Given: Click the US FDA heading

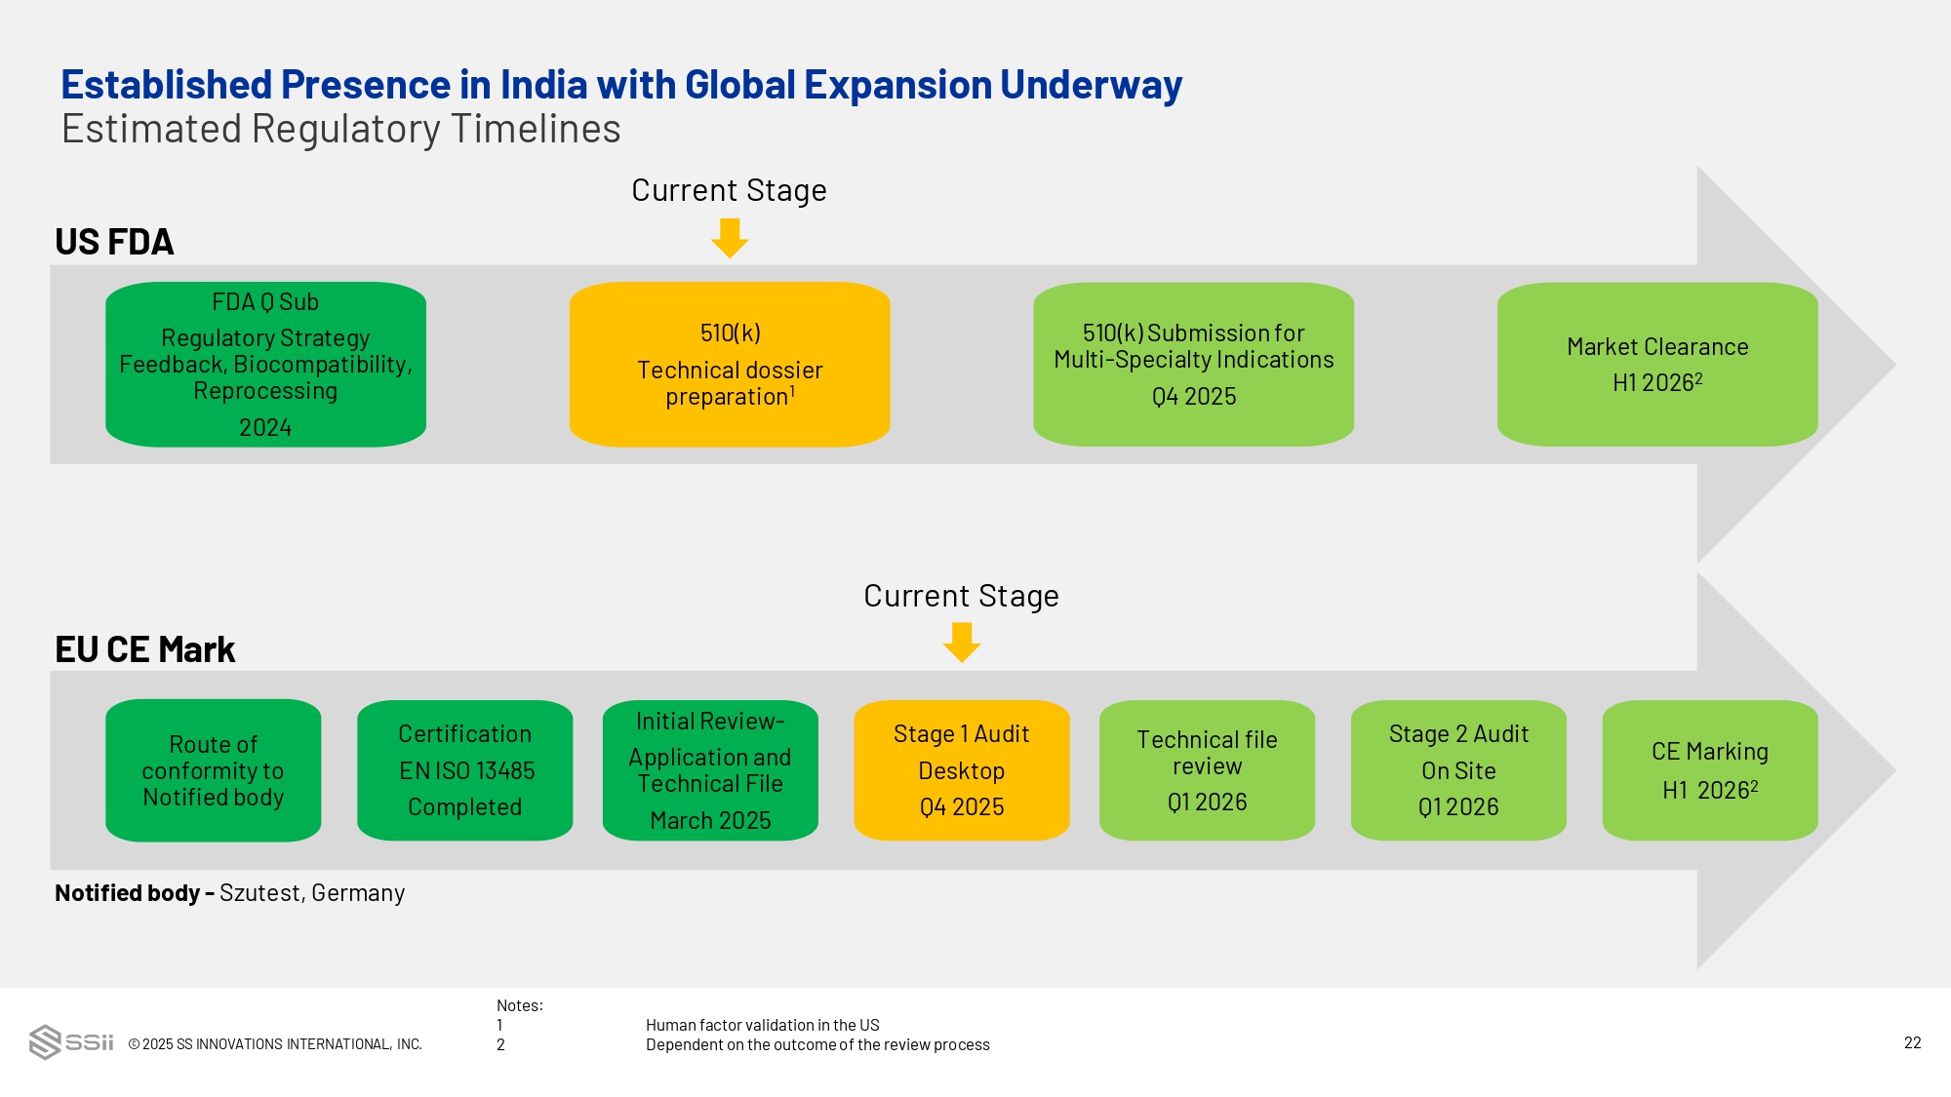Looking at the screenshot, I should tap(114, 242).
